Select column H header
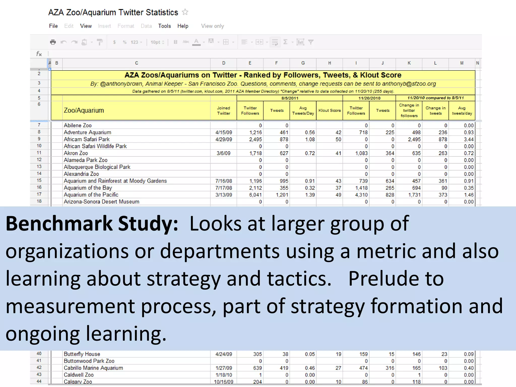 click(329, 63)
